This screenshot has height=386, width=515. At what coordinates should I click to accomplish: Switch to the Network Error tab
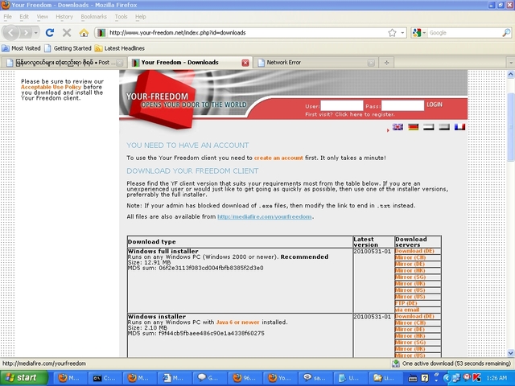pos(315,63)
